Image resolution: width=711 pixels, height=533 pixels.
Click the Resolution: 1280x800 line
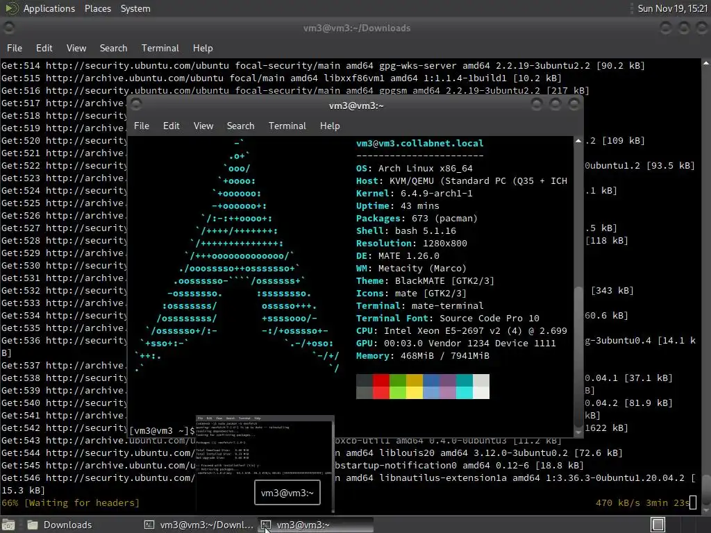click(411, 243)
